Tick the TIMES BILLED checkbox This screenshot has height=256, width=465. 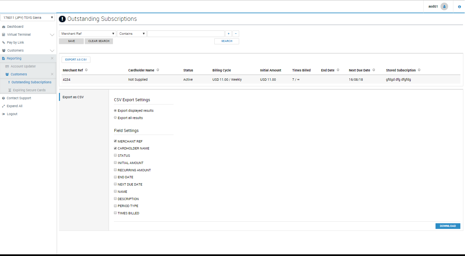(115, 213)
